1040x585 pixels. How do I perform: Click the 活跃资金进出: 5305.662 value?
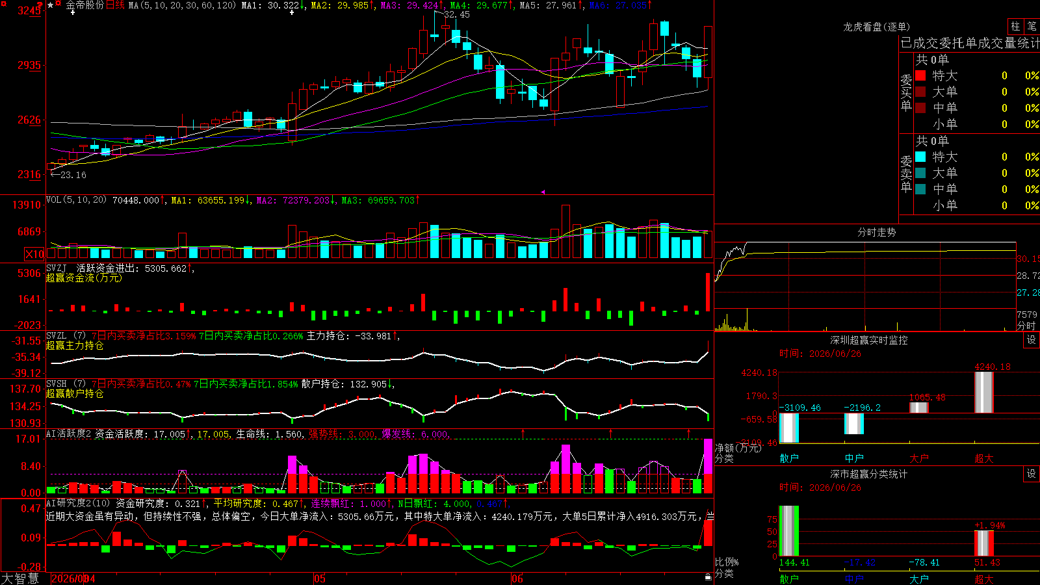click(135, 268)
